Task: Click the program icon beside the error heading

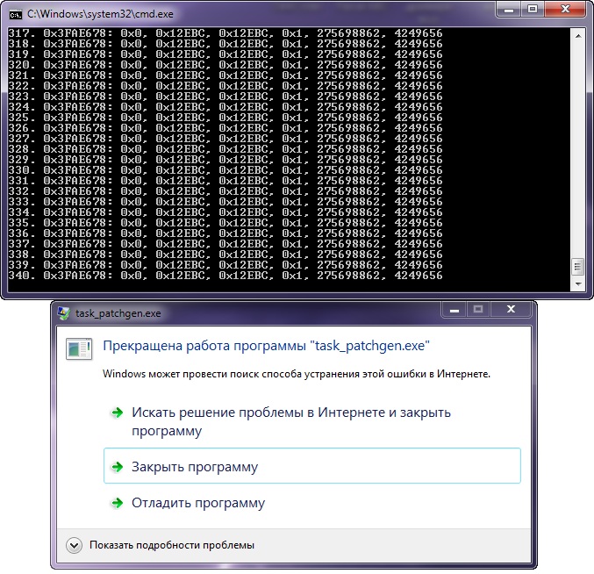Action: point(79,348)
